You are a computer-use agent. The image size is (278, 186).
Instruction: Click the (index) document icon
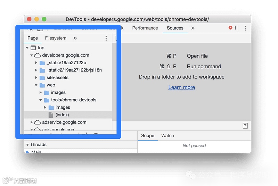[x=51, y=115]
